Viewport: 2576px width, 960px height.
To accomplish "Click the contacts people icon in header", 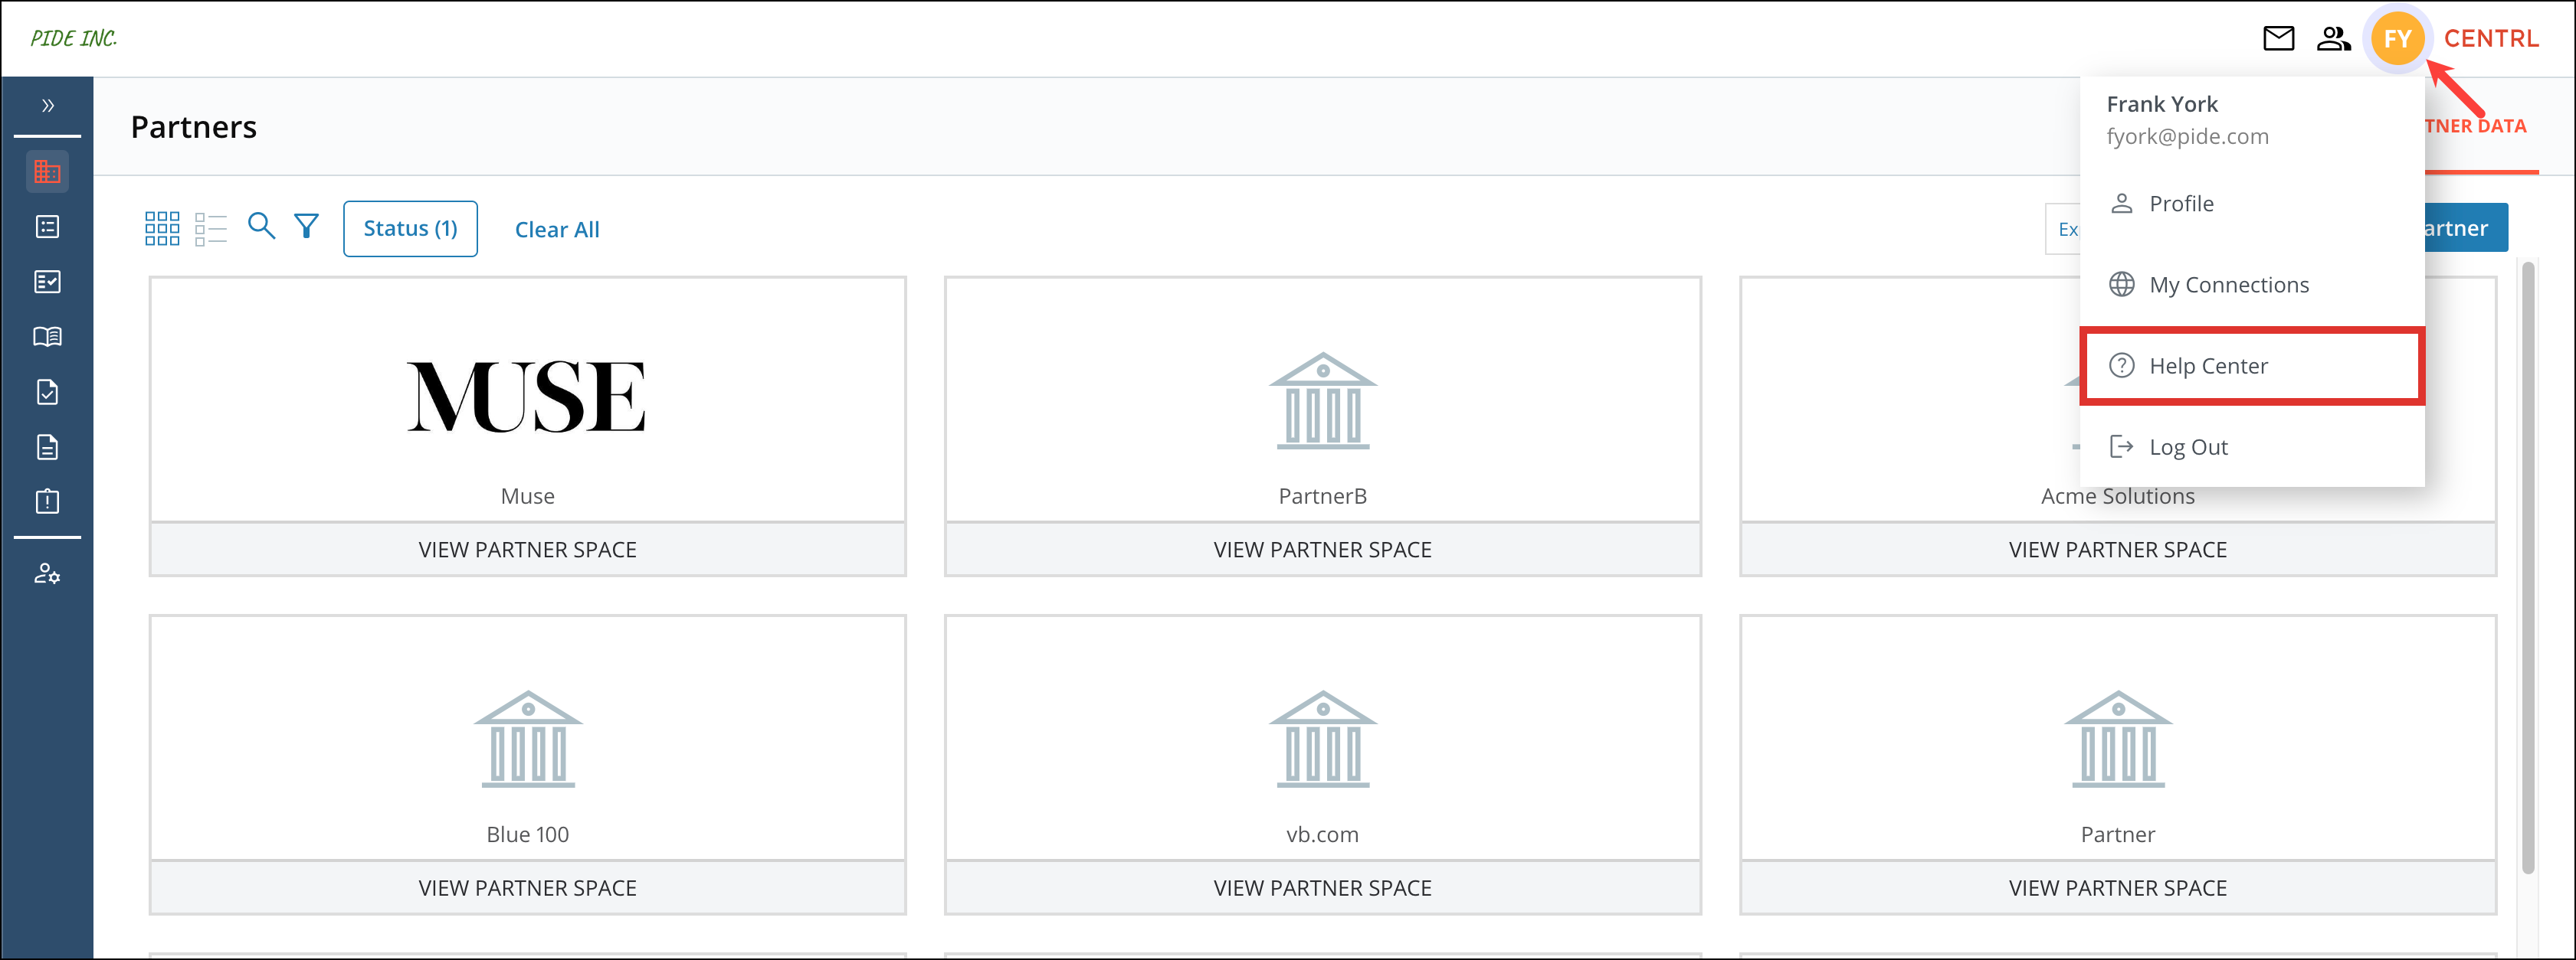I will [2332, 39].
